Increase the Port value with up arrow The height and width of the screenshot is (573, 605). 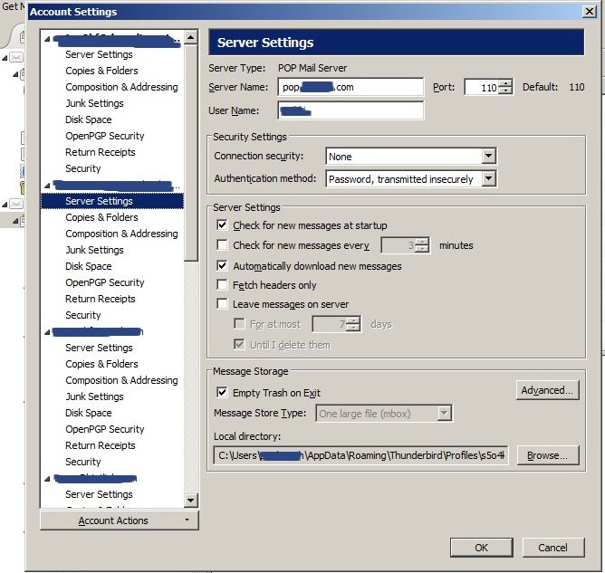point(505,83)
